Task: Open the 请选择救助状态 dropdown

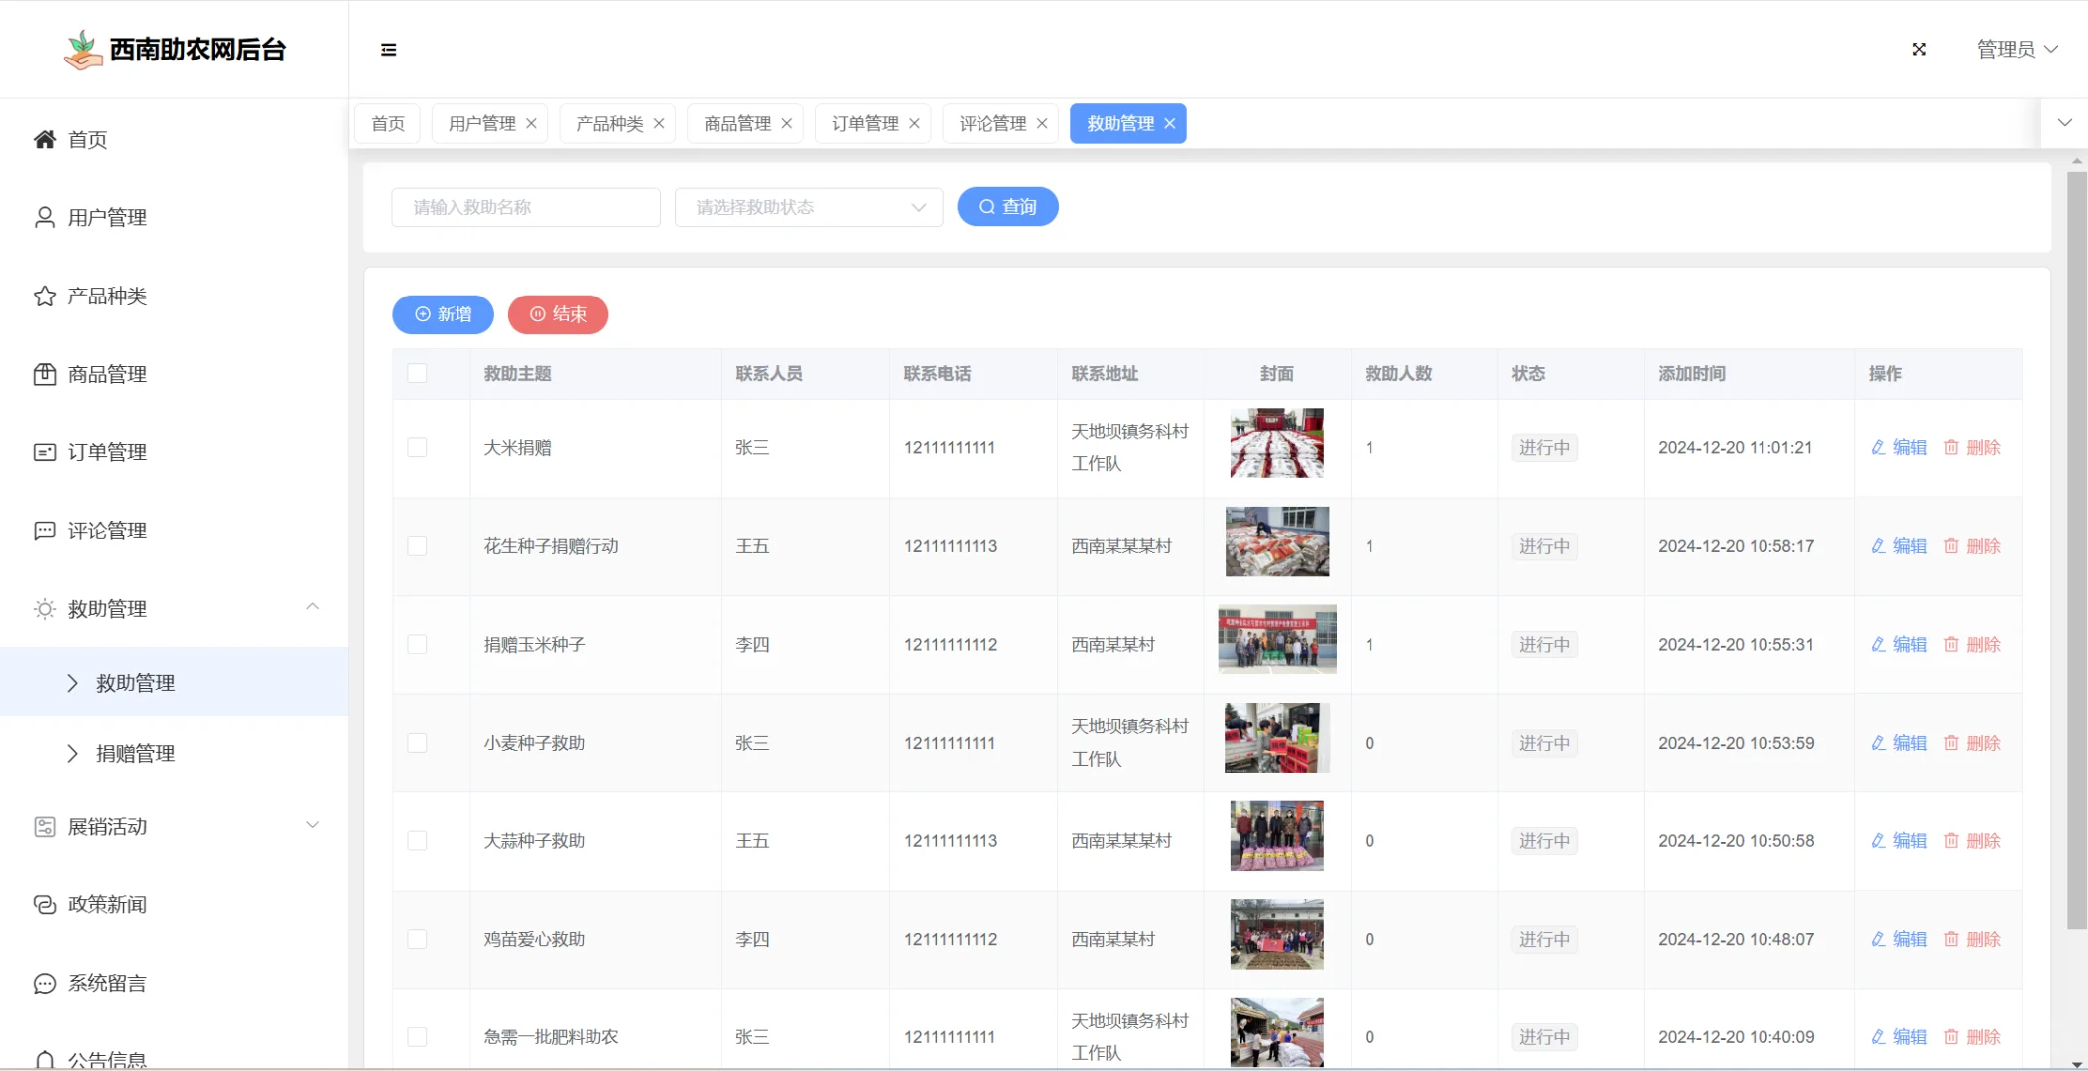Action: (807, 207)
